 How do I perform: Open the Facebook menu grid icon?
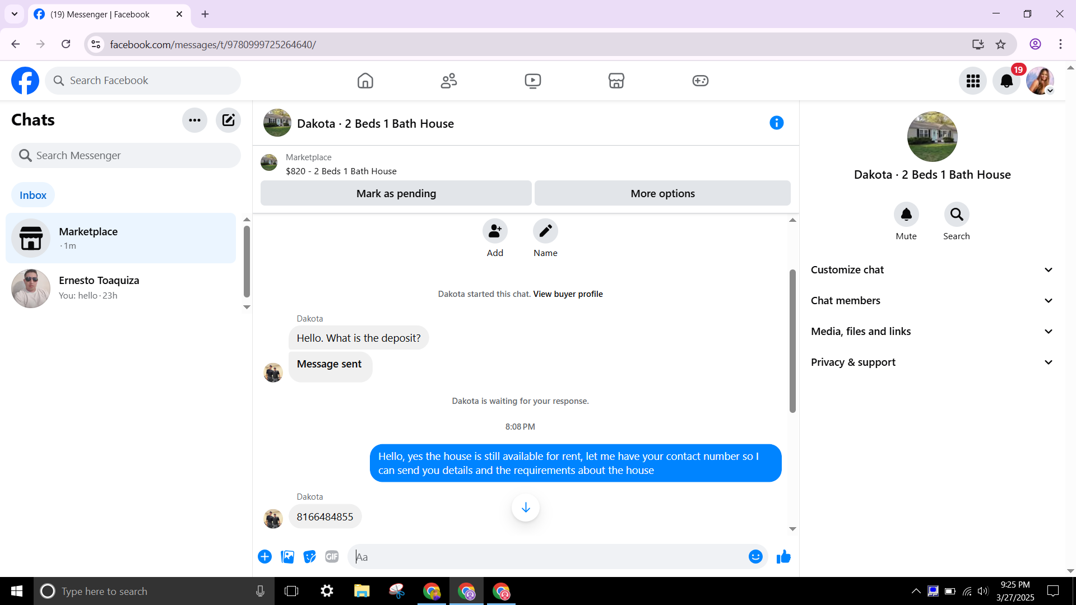(973, 81)
